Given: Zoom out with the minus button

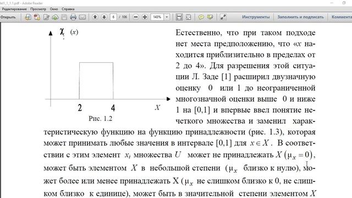Looking at the screenshot, I should 136,17.
